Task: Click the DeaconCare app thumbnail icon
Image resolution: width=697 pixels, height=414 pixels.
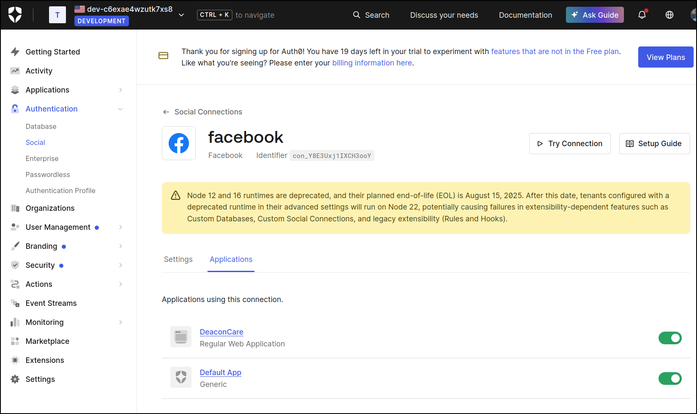Action: click(x=181, y=337)
